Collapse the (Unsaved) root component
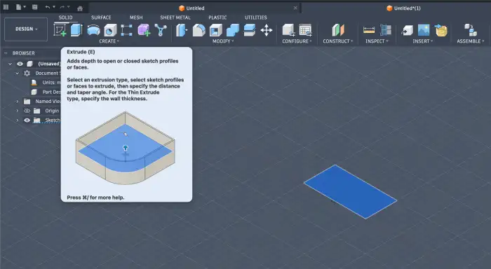The image size is (491, 269). pyautogui.click(x=10, y=64)
